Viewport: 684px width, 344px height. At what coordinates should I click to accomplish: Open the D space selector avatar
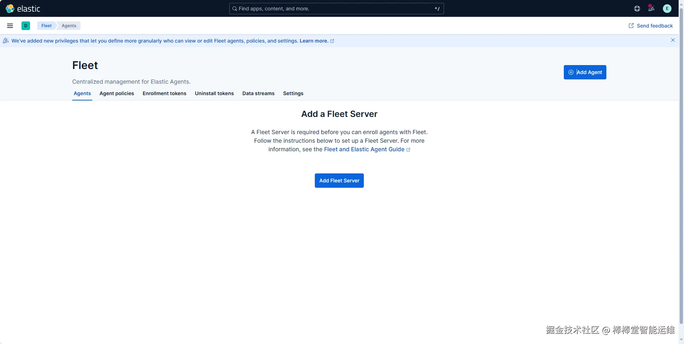click(x=26, y=26)
